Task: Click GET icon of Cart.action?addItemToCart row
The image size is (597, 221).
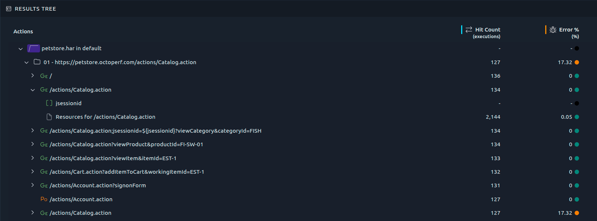Action: [44, 172]
